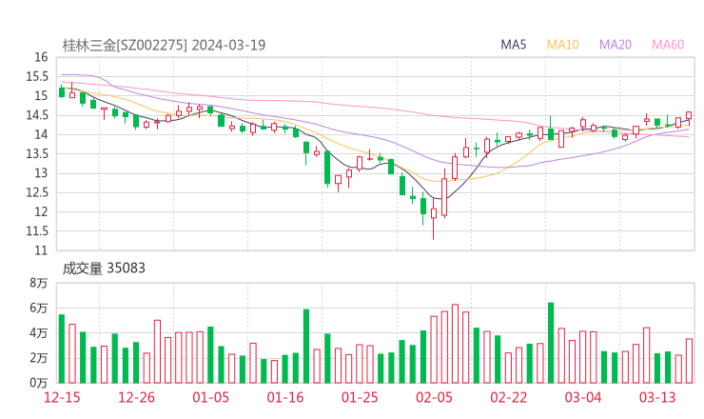
Task: Select the 12-15 date on the x-axis
Action: coord(62,397)
